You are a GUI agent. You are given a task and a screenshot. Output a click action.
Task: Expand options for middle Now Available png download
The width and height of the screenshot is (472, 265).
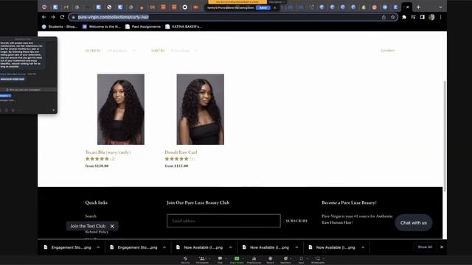click(x=296, y=247)
